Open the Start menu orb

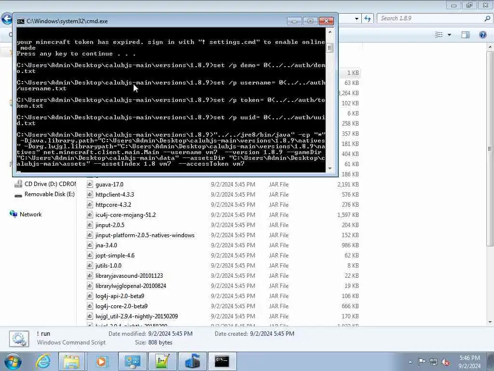pyautogui.click(x=13, y=361)
